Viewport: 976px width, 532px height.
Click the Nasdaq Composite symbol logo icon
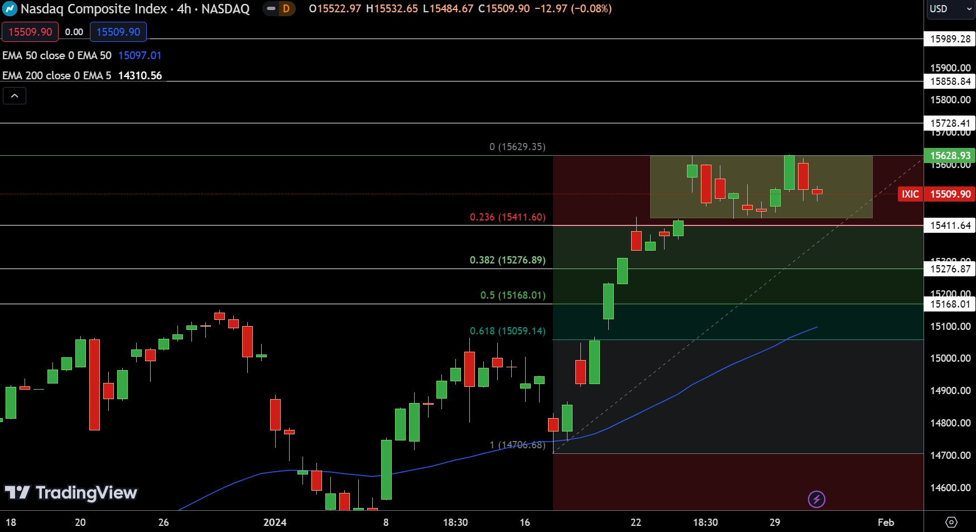coord(10,9)
